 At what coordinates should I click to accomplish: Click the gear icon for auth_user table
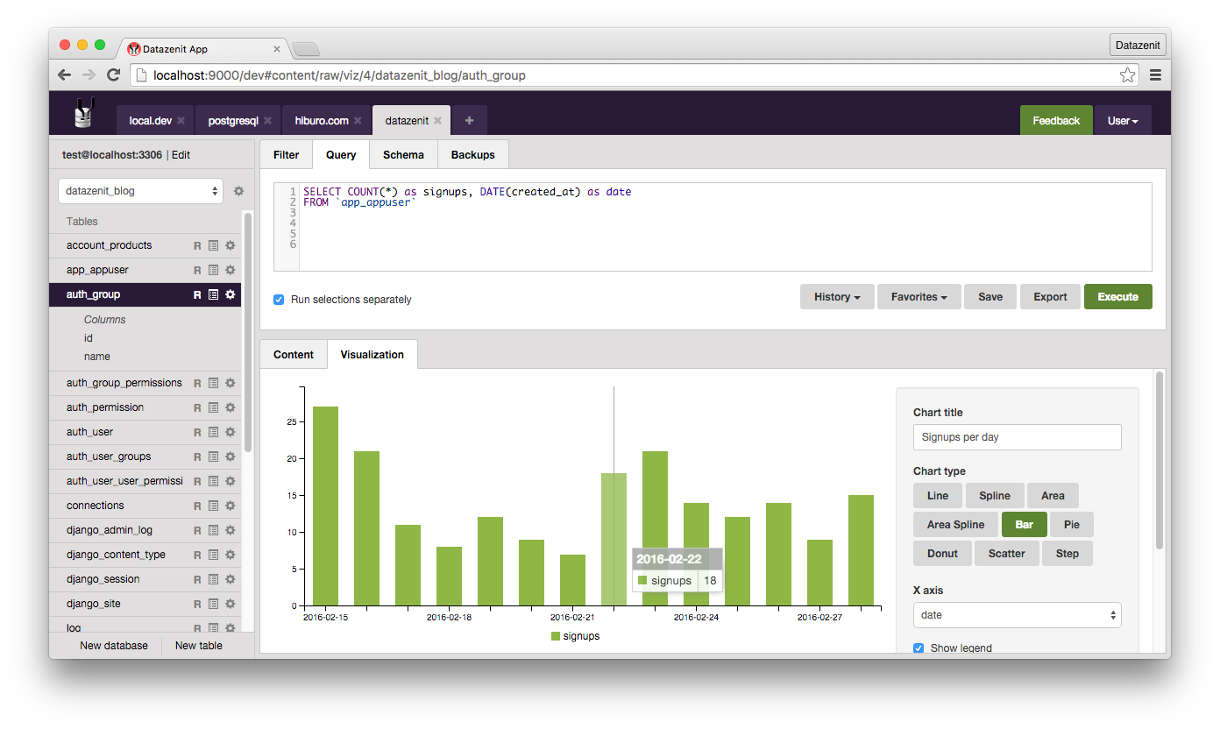click(x=231, y=432)
